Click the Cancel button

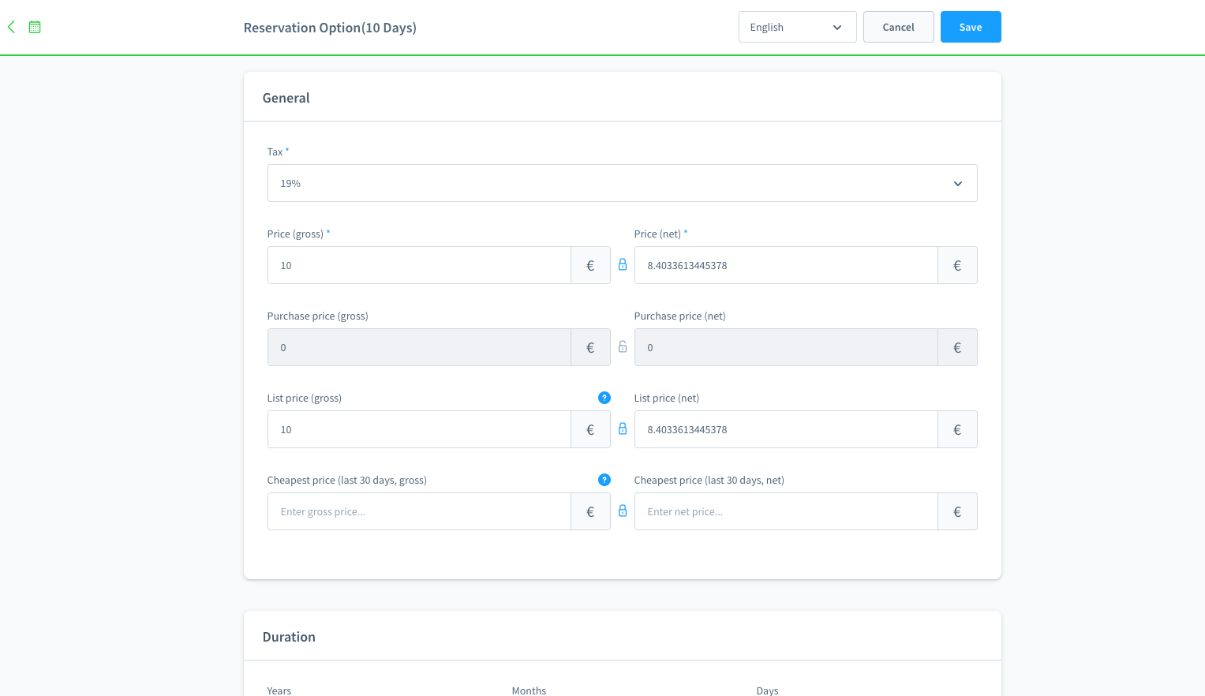899,27
